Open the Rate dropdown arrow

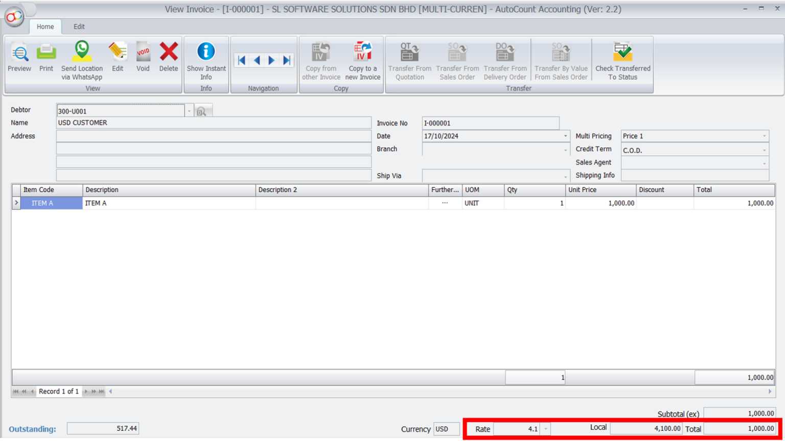coord(545,429)
